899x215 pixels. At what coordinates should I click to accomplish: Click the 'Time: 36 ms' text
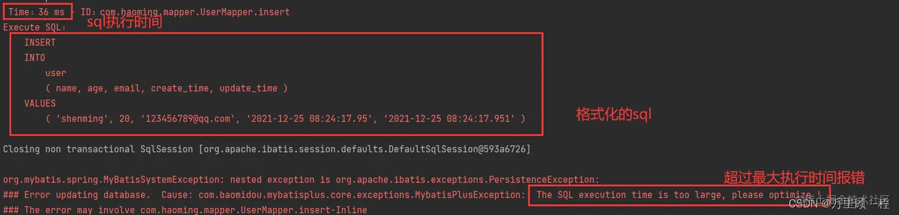[37, 12]
